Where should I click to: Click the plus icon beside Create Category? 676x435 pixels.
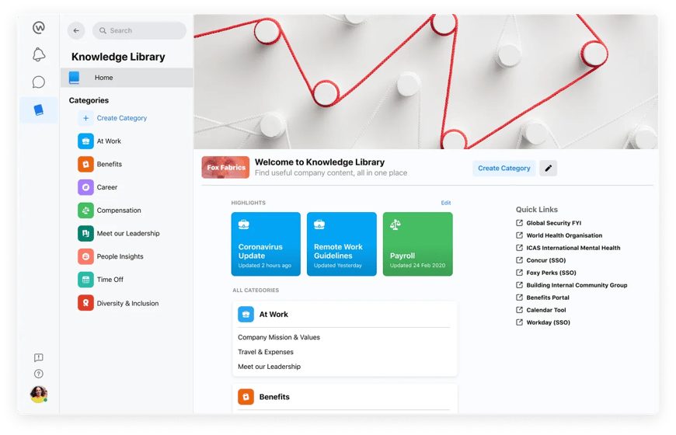click(85, 118)
